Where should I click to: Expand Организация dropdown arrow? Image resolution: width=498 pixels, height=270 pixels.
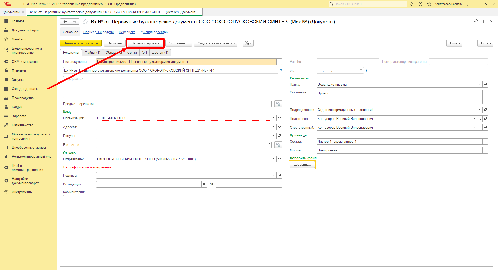point(274,118)
